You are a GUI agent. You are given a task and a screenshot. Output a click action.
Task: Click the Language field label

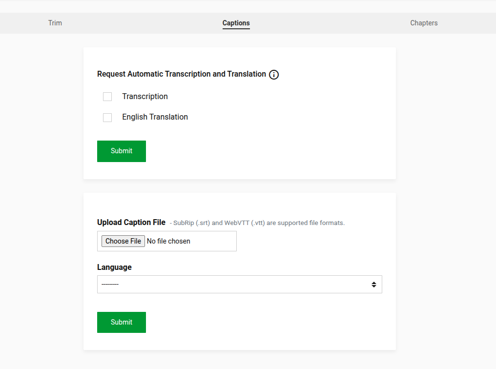[114, 267]
